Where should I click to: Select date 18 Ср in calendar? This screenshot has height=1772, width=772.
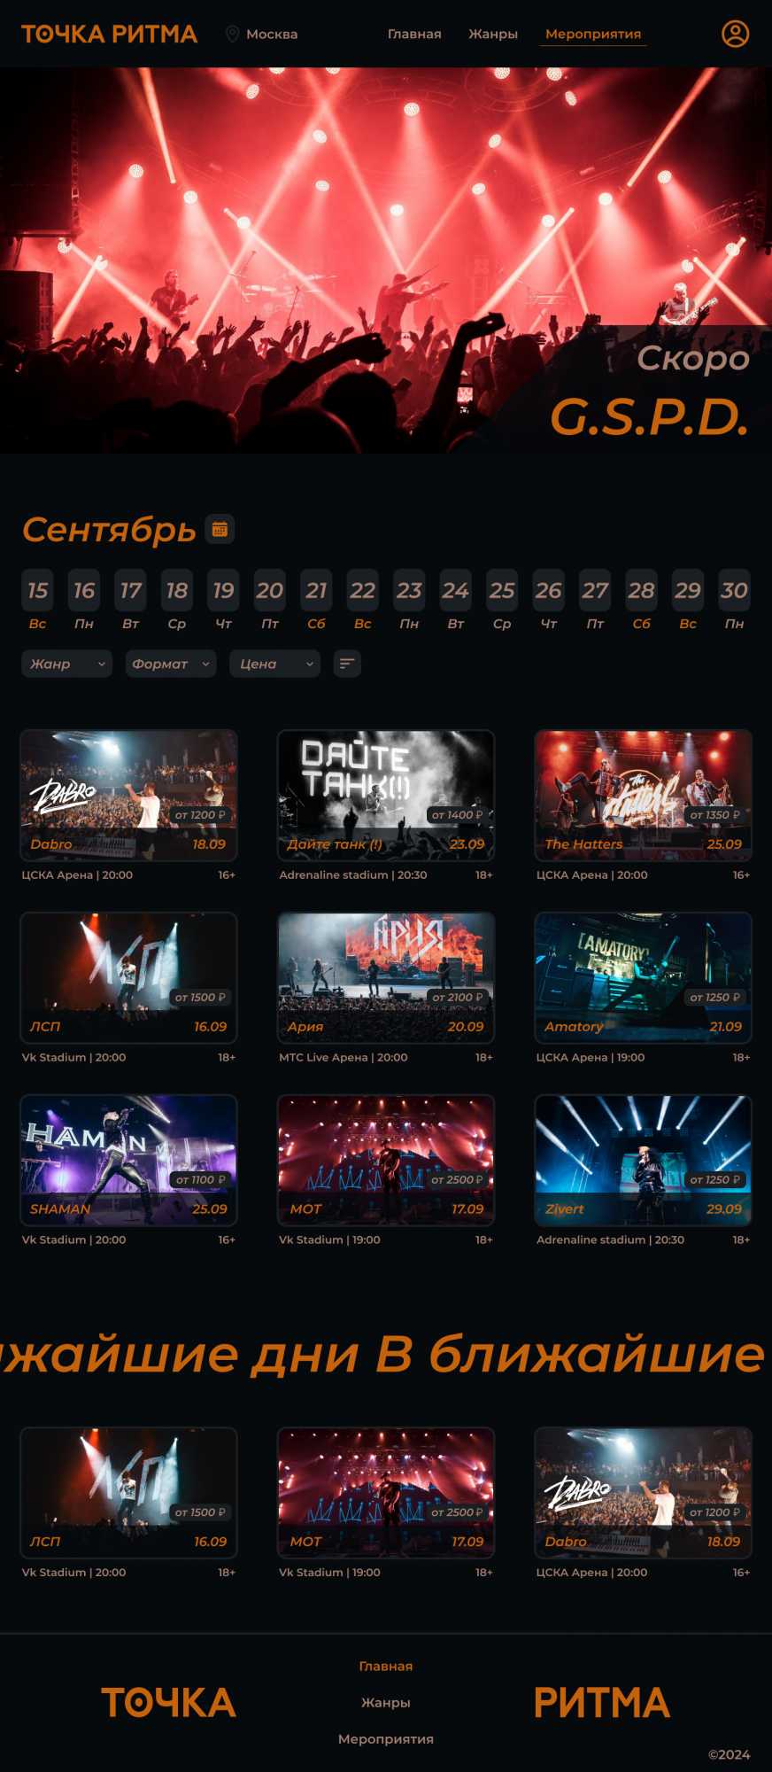click(x=177, y=601)
